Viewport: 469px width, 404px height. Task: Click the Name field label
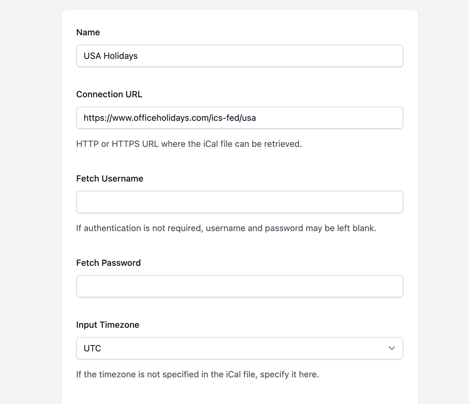tap(88, 32)
